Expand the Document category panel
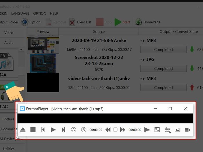 (8, 129)
